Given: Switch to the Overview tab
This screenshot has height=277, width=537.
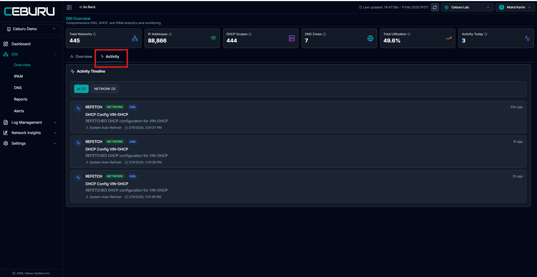Looking at the screenshot, I should tap(81, 56).
